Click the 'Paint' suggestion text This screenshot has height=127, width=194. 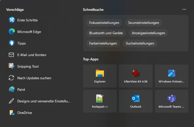tap(21, 89)
